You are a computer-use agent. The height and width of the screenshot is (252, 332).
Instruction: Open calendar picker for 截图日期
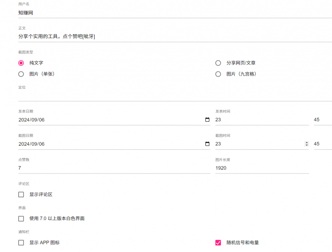click(207, 144)
